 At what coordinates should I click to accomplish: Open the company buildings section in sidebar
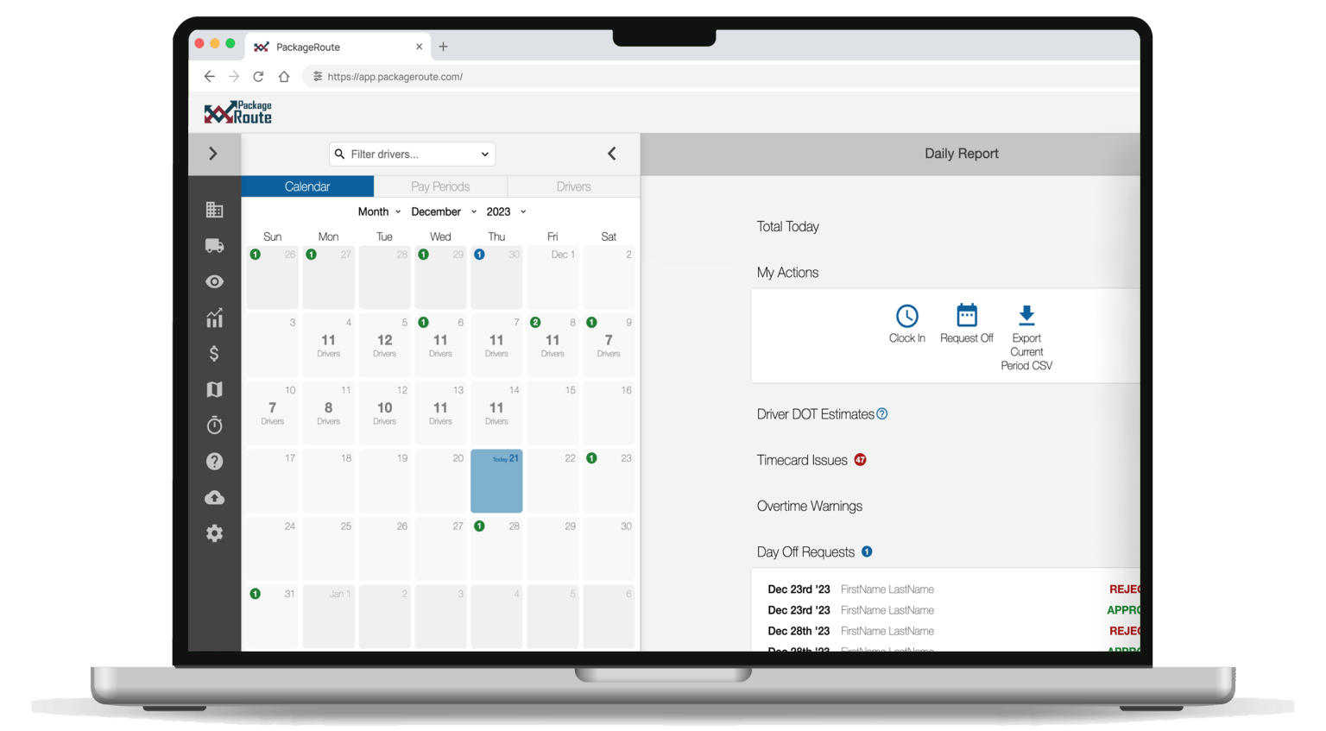tap(214, 209)
